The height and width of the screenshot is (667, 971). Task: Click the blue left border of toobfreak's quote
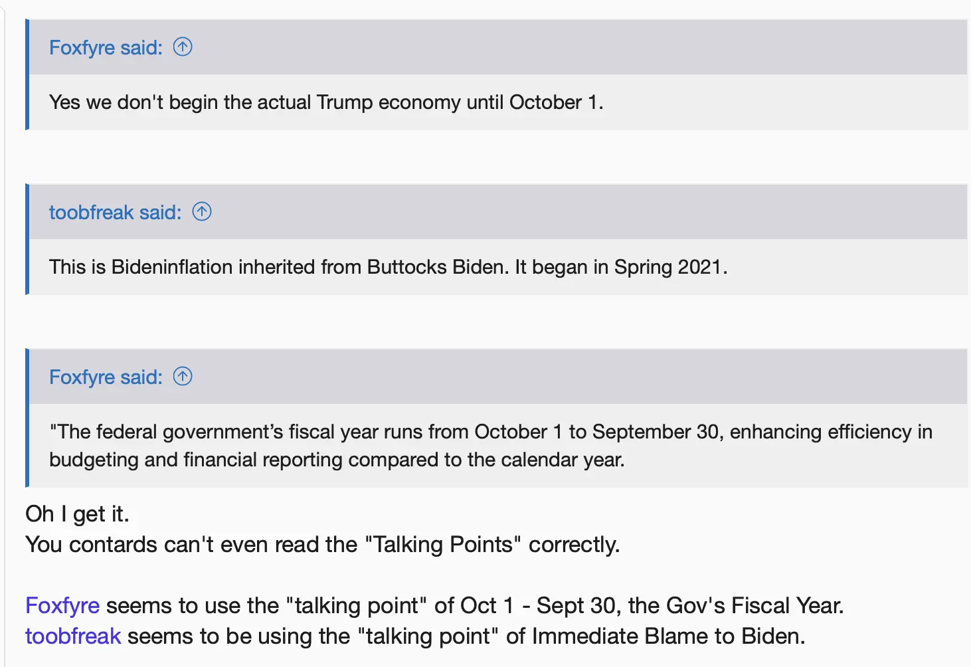pos(27,239)
